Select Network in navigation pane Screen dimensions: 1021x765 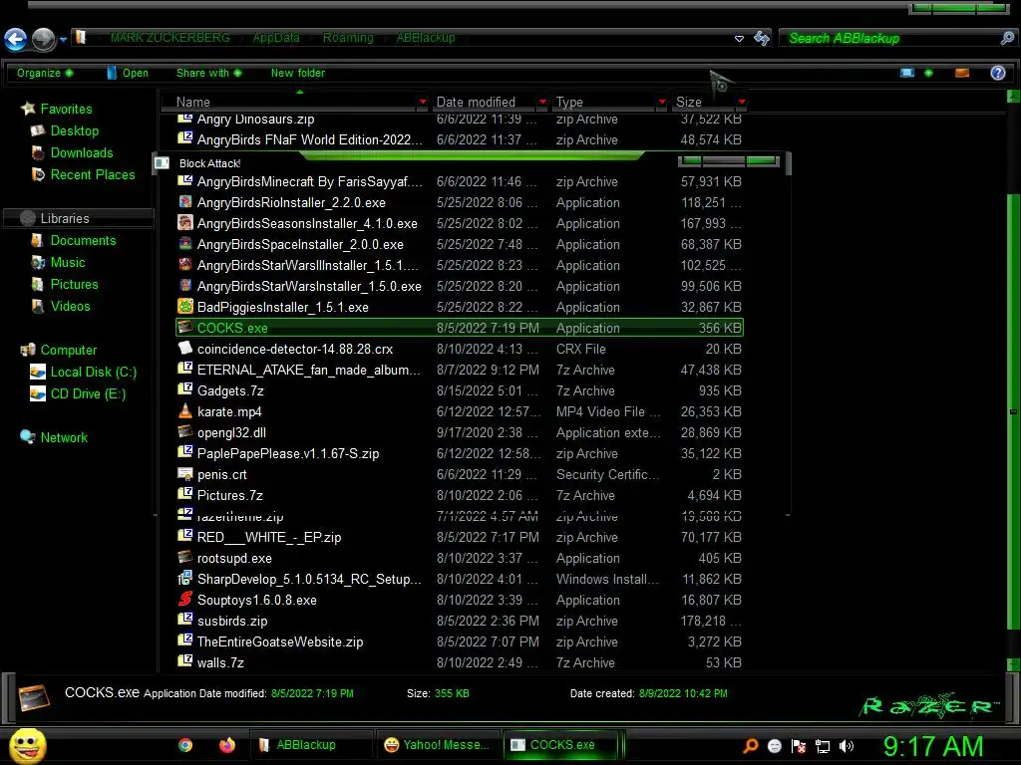54,438
